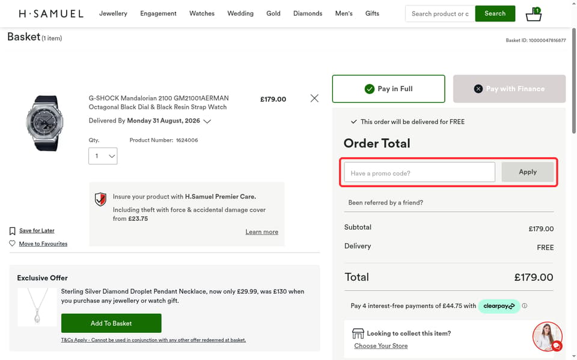Viewport: 577px width, 360px height.
Task: Click the pendant necklace thumbnail
Action: (x=37, y=307)
